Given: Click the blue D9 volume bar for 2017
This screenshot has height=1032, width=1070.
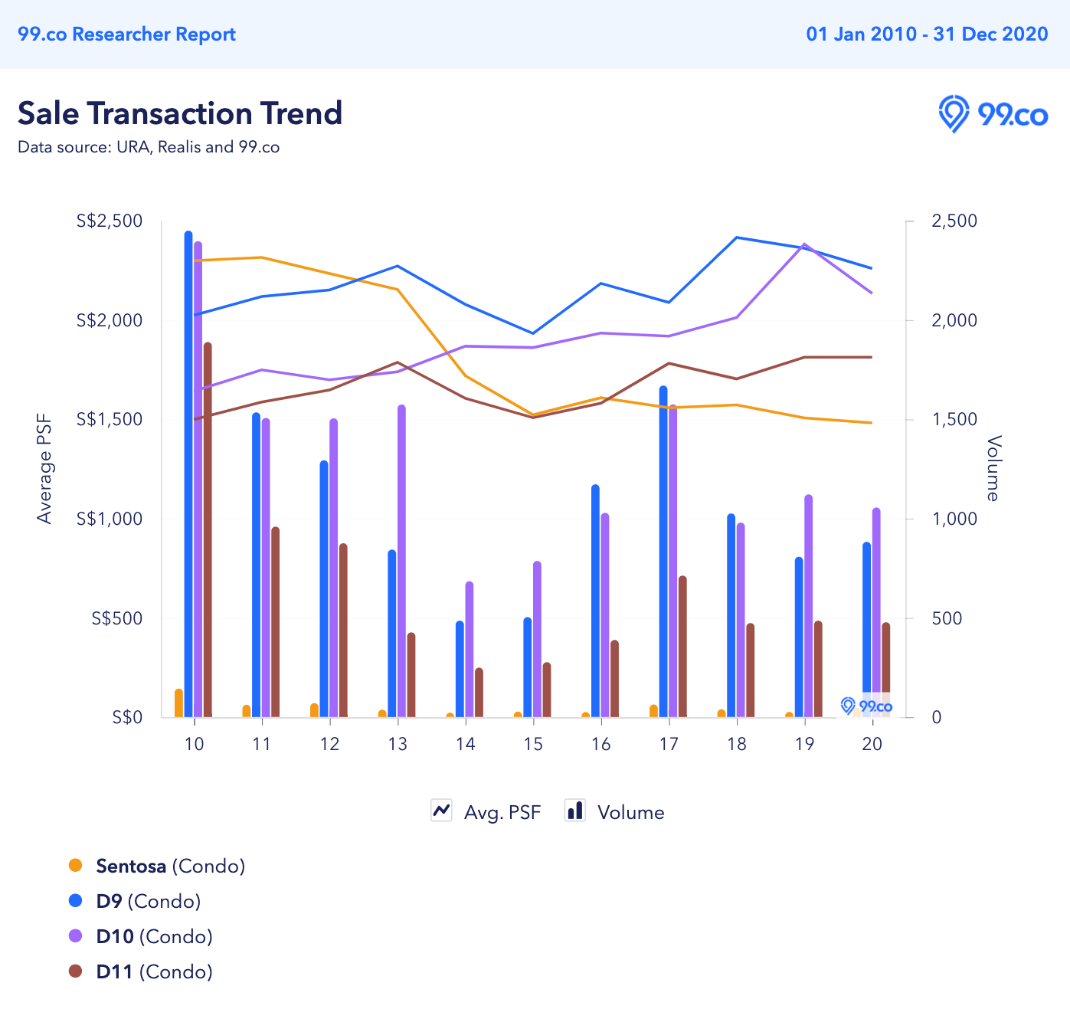Looking at the screenshot, I should (x=663, y=552).
